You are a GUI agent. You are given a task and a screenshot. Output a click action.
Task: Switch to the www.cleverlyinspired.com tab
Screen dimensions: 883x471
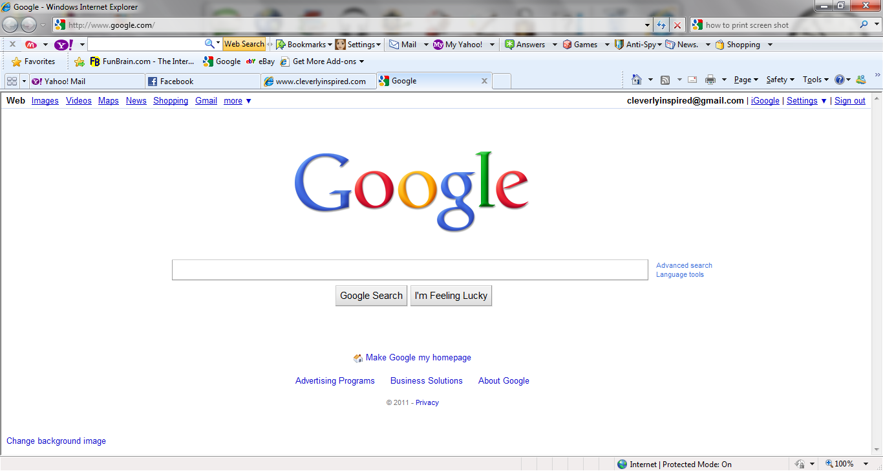point(319,82)
